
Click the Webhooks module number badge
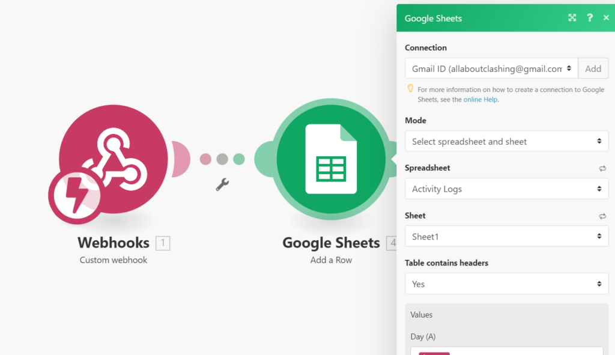[x=163, y=243]
